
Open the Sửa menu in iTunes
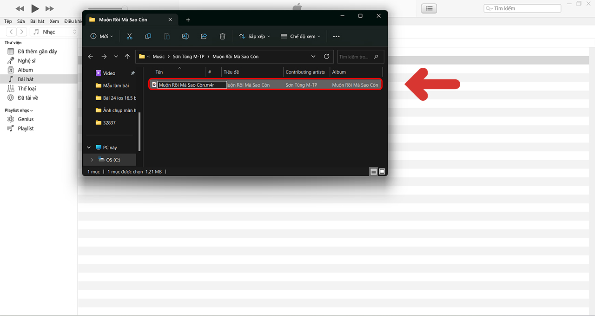pos(21,21)
